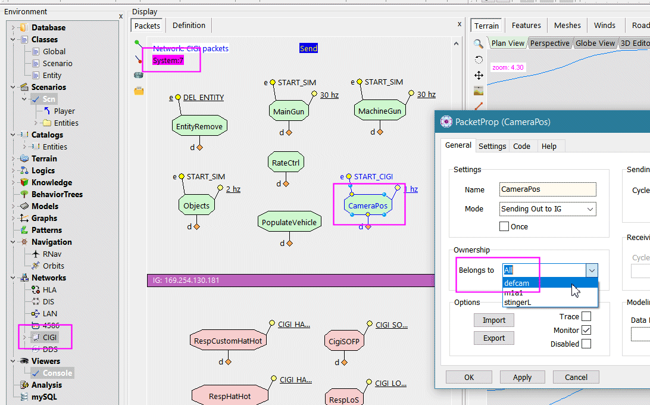Open the Code tab in PacketProp
Viewport: 650px width, 405px height.
[x=521, y=146]
